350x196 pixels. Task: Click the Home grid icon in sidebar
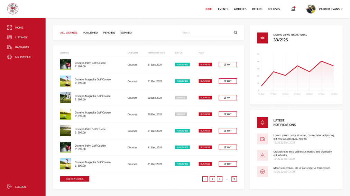(x=9, y=28)
